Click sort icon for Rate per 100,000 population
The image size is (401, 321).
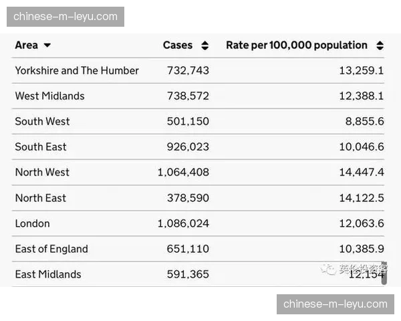pyautogui.click(x=380, y=45)
